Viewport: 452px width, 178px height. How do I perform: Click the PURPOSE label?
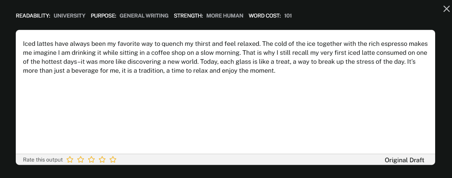coord(103,16)
